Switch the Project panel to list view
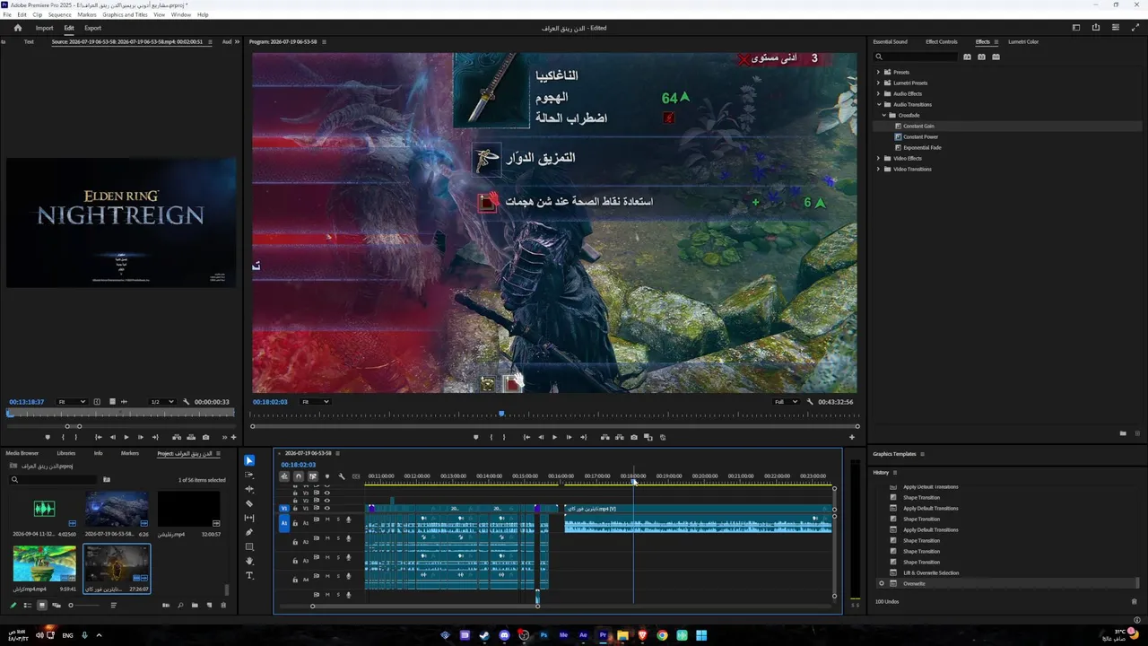This screenshot has width=1148, height=646. (28, 605)
